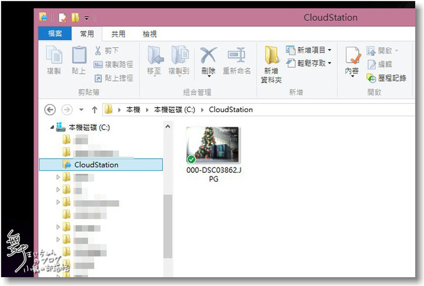Viewport: 424px width, 286px height.
Task: Create a new folder (新增資料夾)
Action: point(271,65)
